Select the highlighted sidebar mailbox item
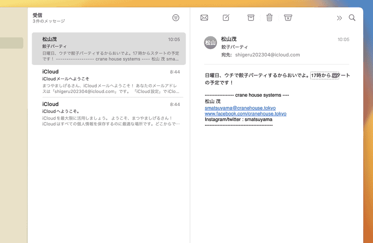373x243 pixels. (x=11, y=43)
